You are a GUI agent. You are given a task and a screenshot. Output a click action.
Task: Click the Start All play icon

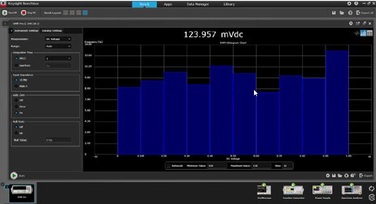point(5,13)
